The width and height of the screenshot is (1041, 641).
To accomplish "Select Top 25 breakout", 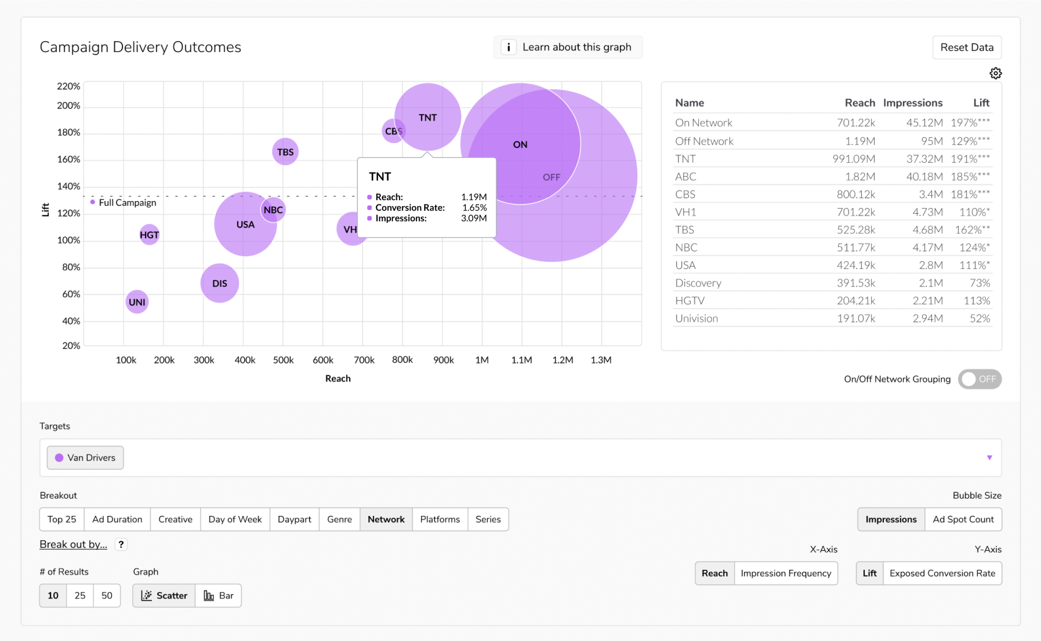I will click(62, 519).
